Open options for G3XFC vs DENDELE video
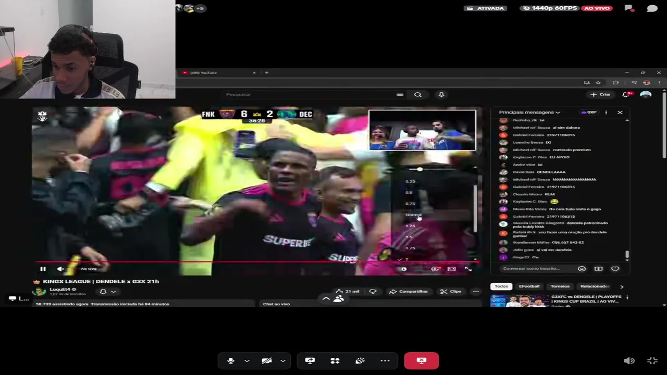The image size is (667, 375). 627,297
